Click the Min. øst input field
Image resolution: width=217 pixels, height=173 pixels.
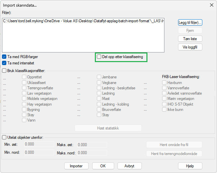pyautogui.click(x=39, y=144)
